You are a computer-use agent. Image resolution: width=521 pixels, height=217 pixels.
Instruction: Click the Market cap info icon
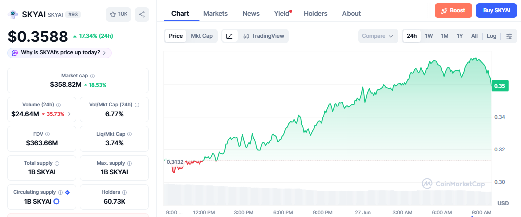click(93, 76)
